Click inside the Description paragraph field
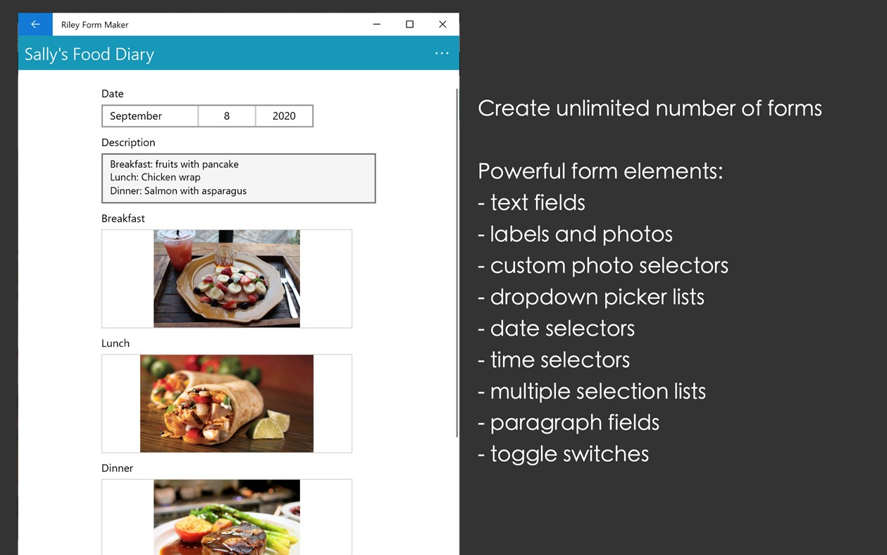Image resolution: width=887 pixels, height=555 pixels. pos(239,176)
